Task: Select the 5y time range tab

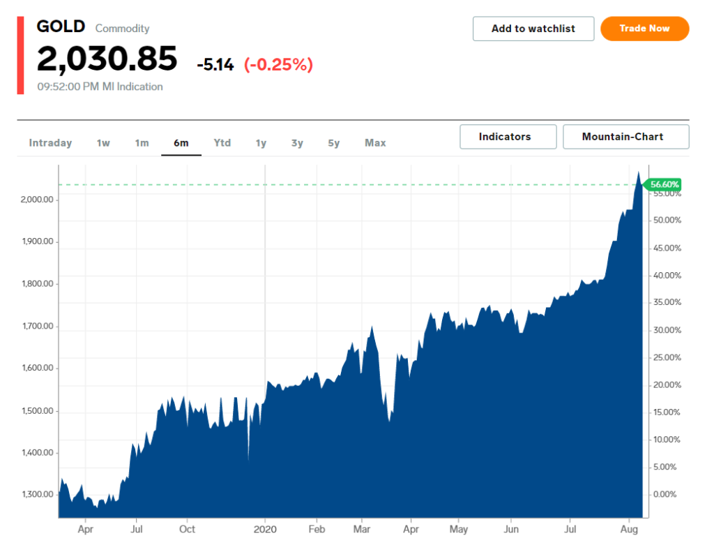Action: coord(334,143)
